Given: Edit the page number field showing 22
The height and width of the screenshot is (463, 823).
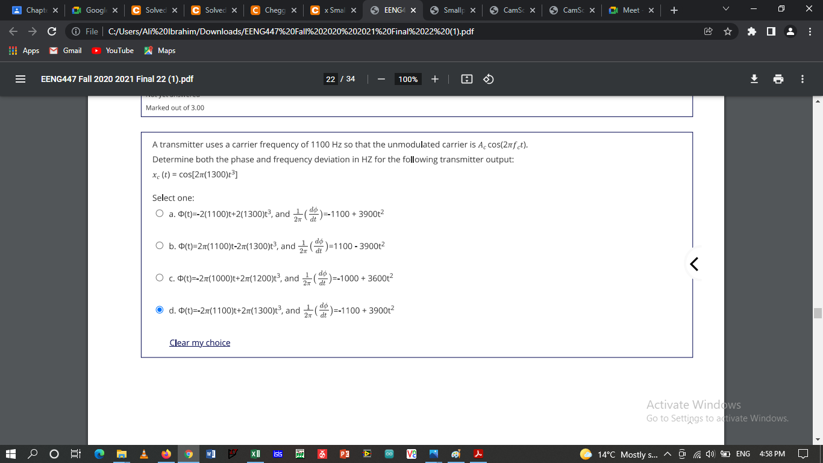Looking at the screenshot, I should tap(331, 79).
